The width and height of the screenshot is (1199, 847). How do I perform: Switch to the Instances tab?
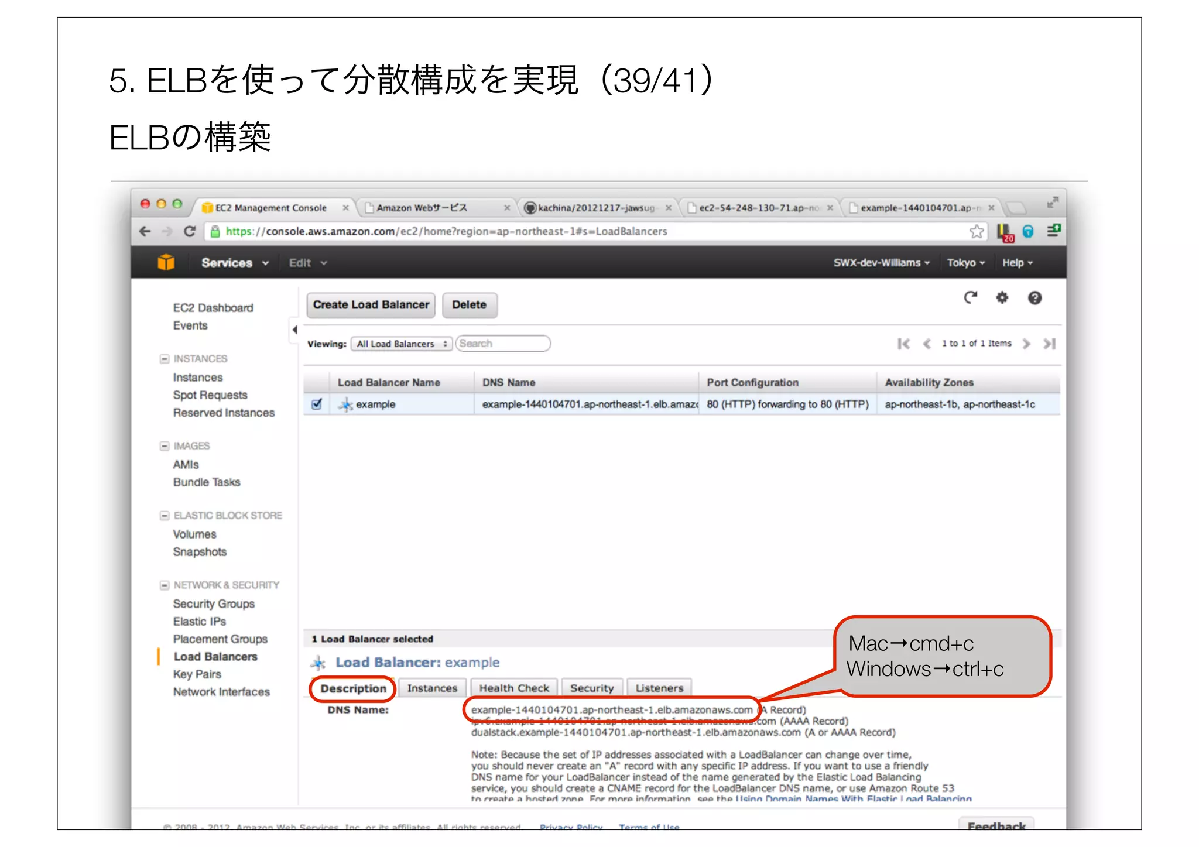point(432,688)
